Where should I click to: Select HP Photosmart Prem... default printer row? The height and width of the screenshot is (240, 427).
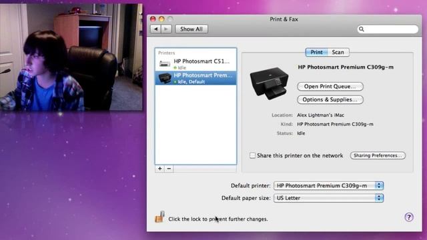[195, 78]
